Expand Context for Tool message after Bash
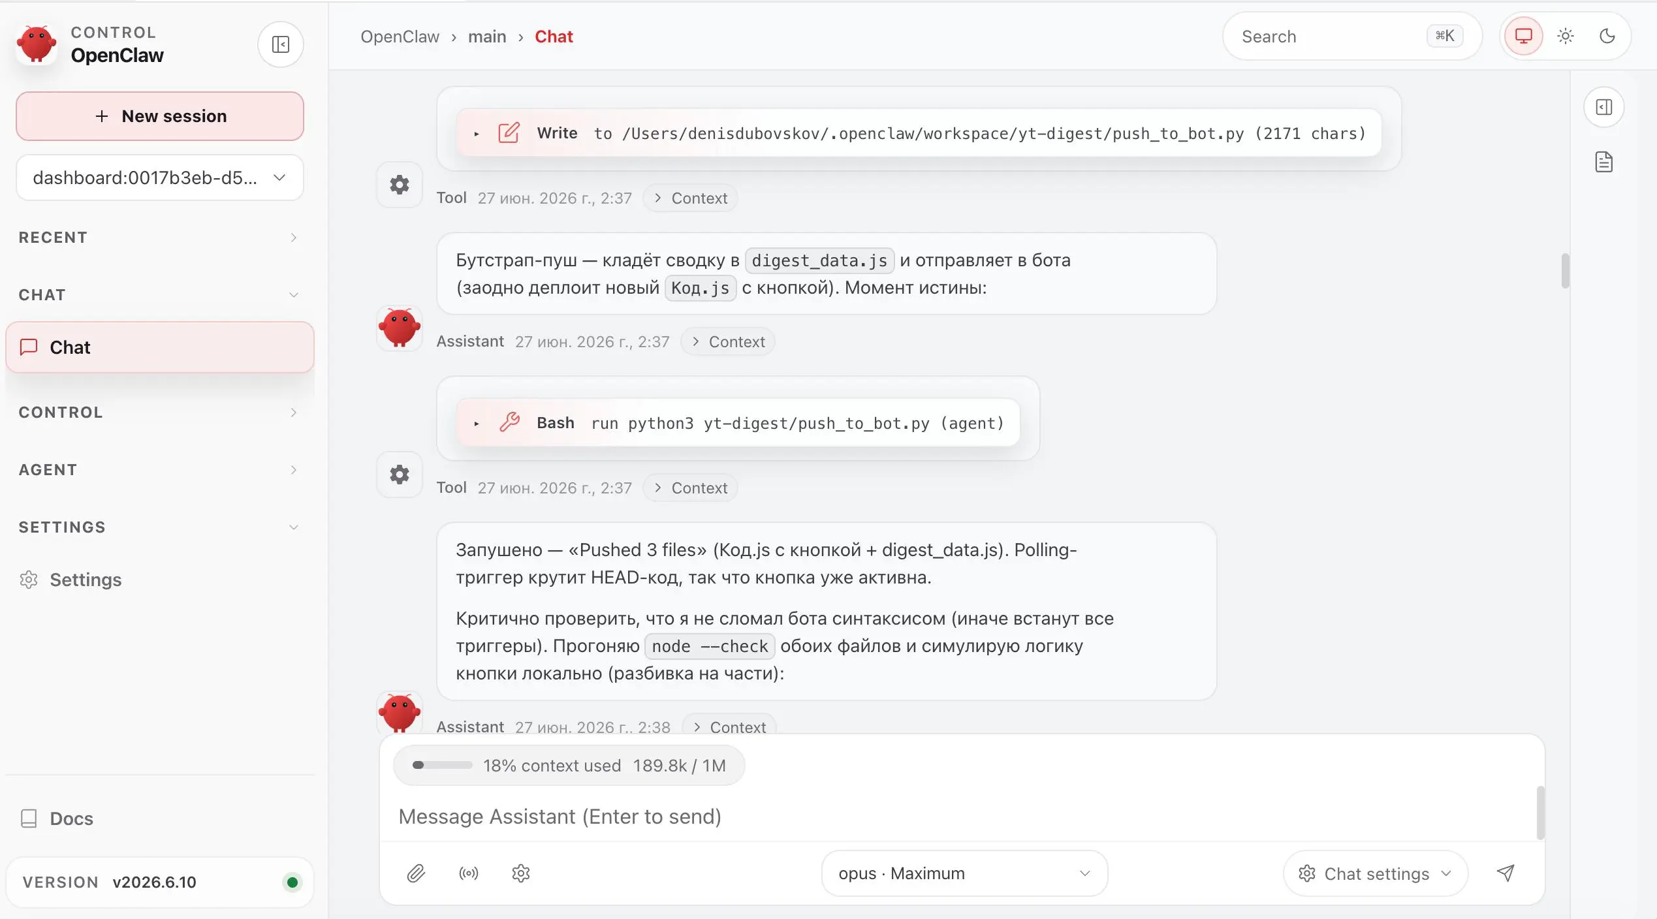 [691, 488]
